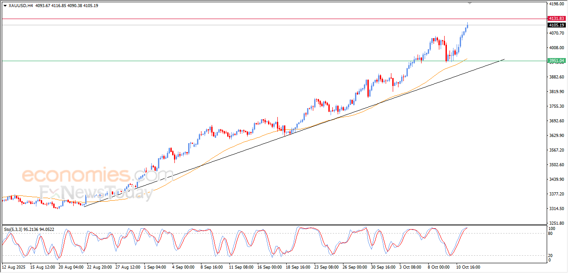Click the 3567.20 price axis value
The width and height of the screenshot is (568, 273).
(556, 150)
